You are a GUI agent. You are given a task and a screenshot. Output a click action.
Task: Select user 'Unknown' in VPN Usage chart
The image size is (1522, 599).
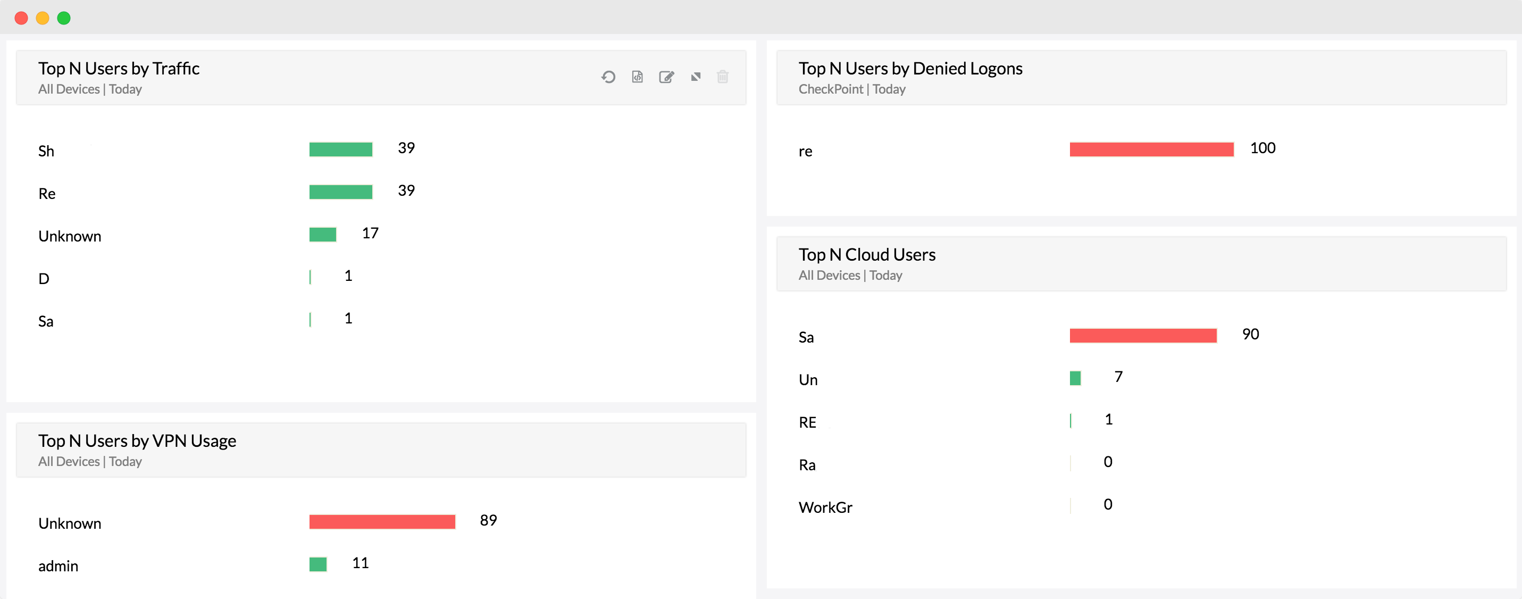click(69, 523)
